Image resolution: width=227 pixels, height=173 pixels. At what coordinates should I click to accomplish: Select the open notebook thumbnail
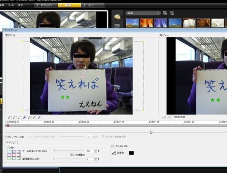point(189,23)
